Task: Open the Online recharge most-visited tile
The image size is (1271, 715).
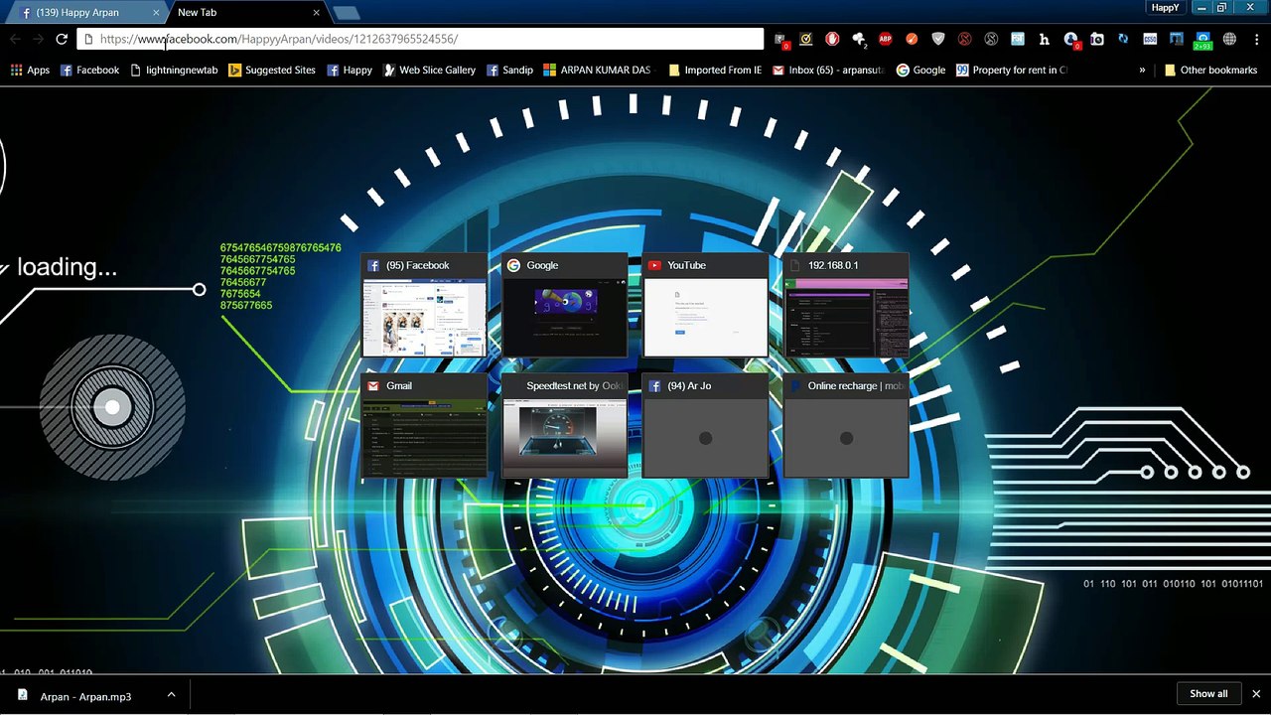Action: (x=846, y=425)
